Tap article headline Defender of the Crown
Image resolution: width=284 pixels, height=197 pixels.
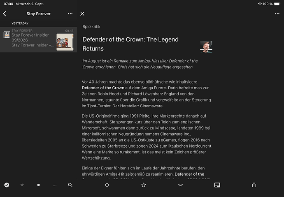click(130, 44)
